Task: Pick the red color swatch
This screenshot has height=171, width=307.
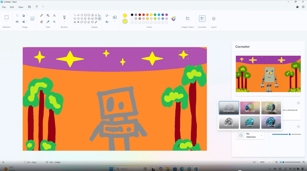Action: coord(143,15)
